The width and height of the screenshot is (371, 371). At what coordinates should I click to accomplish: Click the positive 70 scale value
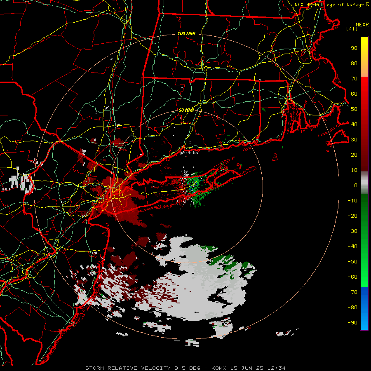(354, 79)
